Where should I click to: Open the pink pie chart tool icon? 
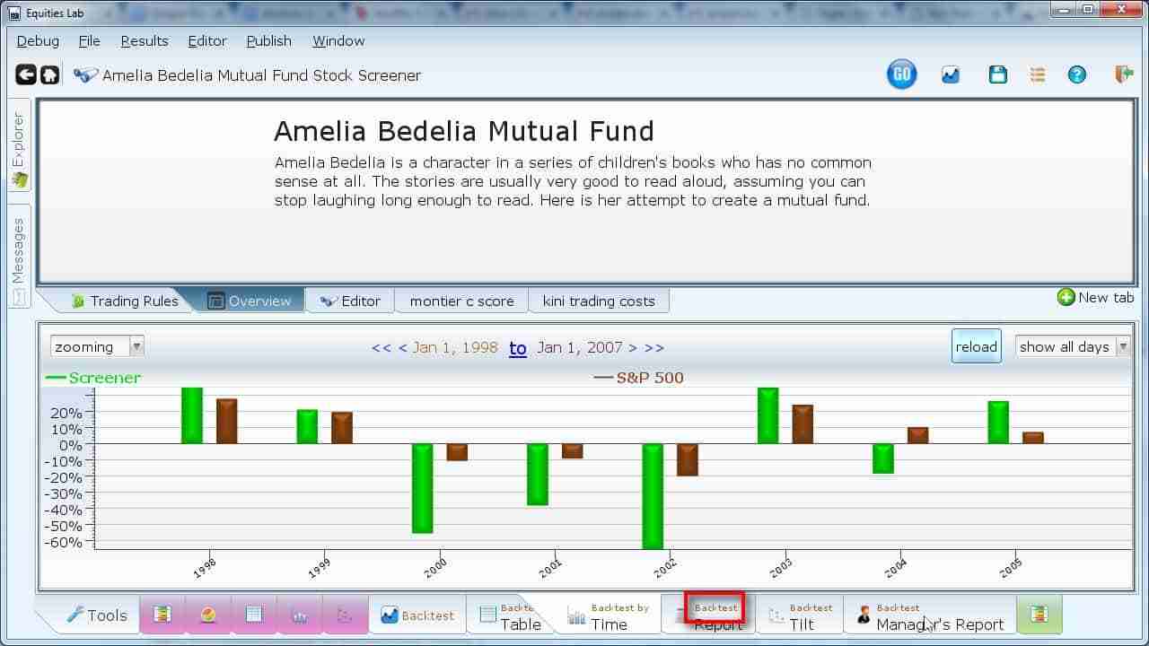208,615
